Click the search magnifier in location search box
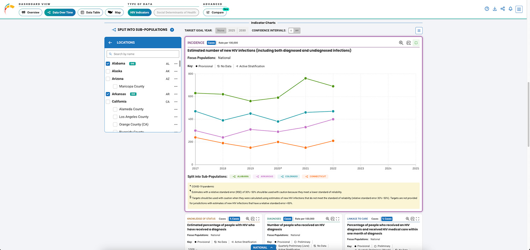Viewport: 530px width, 250px height. [110, 54]
